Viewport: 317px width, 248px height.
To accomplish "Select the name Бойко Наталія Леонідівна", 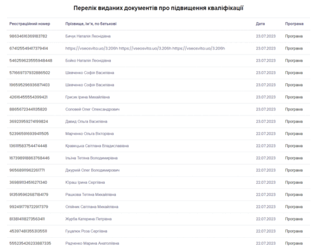I will [88, 61].
